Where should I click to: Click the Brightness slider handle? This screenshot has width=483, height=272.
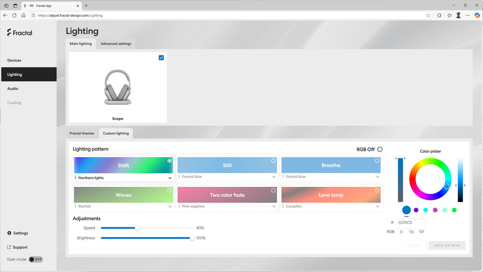click(x=192, y=238)
